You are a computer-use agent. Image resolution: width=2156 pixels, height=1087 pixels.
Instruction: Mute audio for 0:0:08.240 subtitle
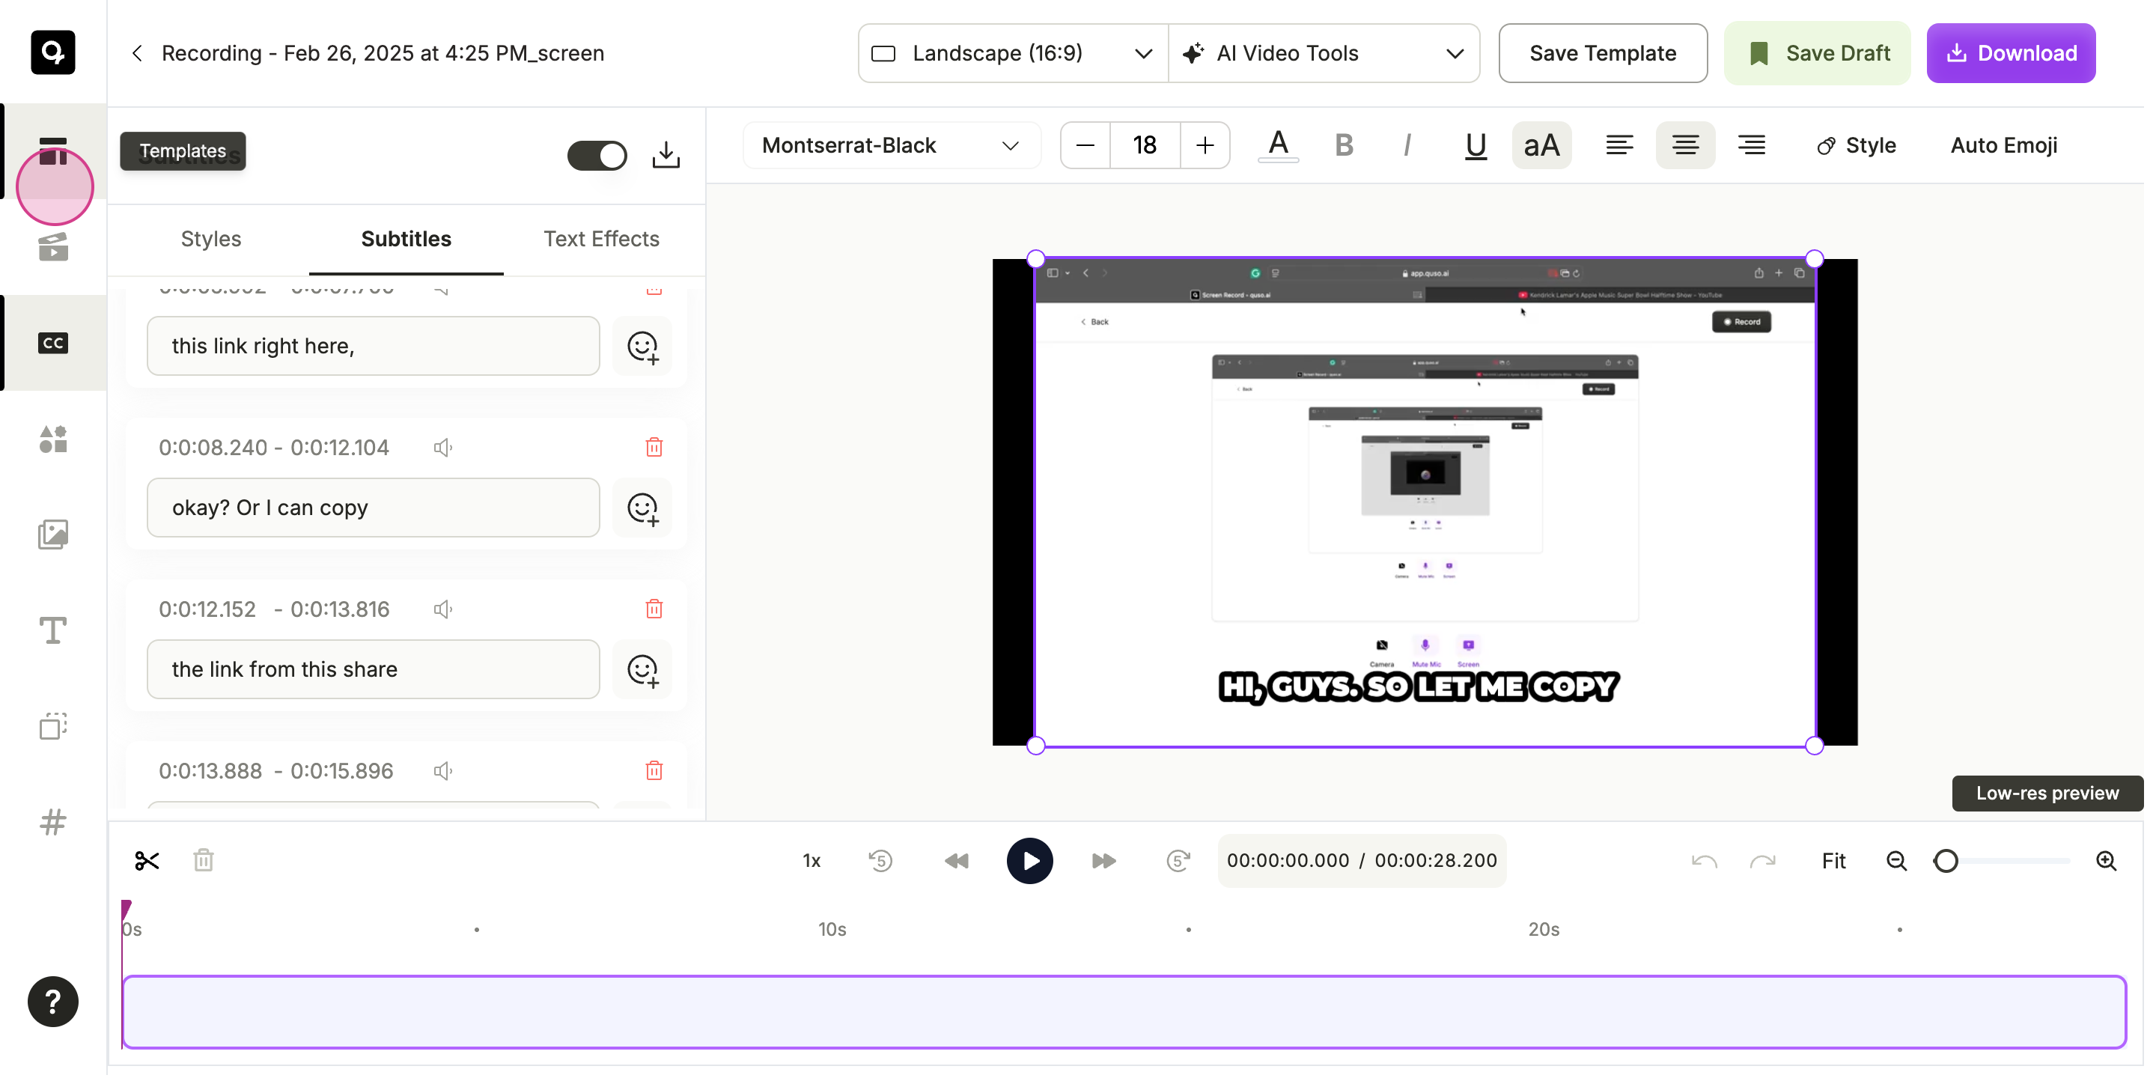[442, 448]
